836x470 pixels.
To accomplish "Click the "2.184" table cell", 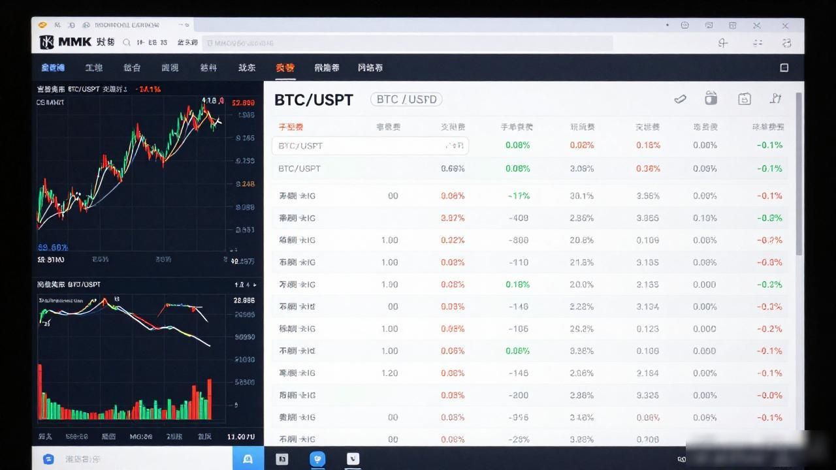I will (647, 373).
